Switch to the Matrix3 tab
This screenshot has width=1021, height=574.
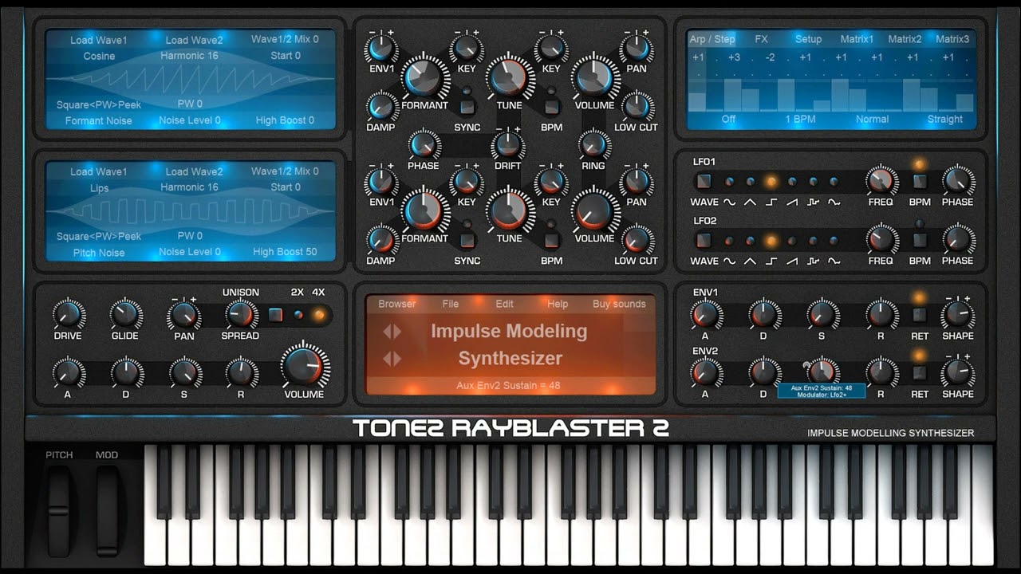click(952, 39)
